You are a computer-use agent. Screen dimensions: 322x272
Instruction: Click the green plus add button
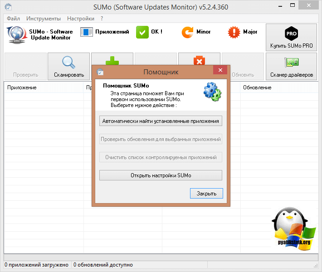pos(112,59)
